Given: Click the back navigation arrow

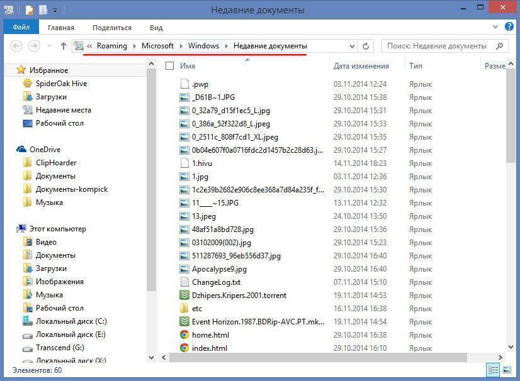Looking at the screenshot, I should pos(17,46).
